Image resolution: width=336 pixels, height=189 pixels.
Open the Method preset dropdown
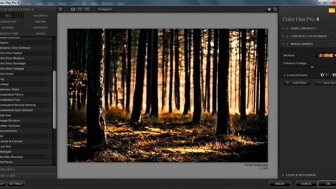click(x=325, y=55)
